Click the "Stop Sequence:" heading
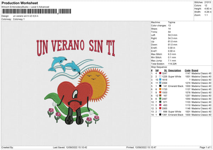213x150 pixels. click(x=159, y=67)
